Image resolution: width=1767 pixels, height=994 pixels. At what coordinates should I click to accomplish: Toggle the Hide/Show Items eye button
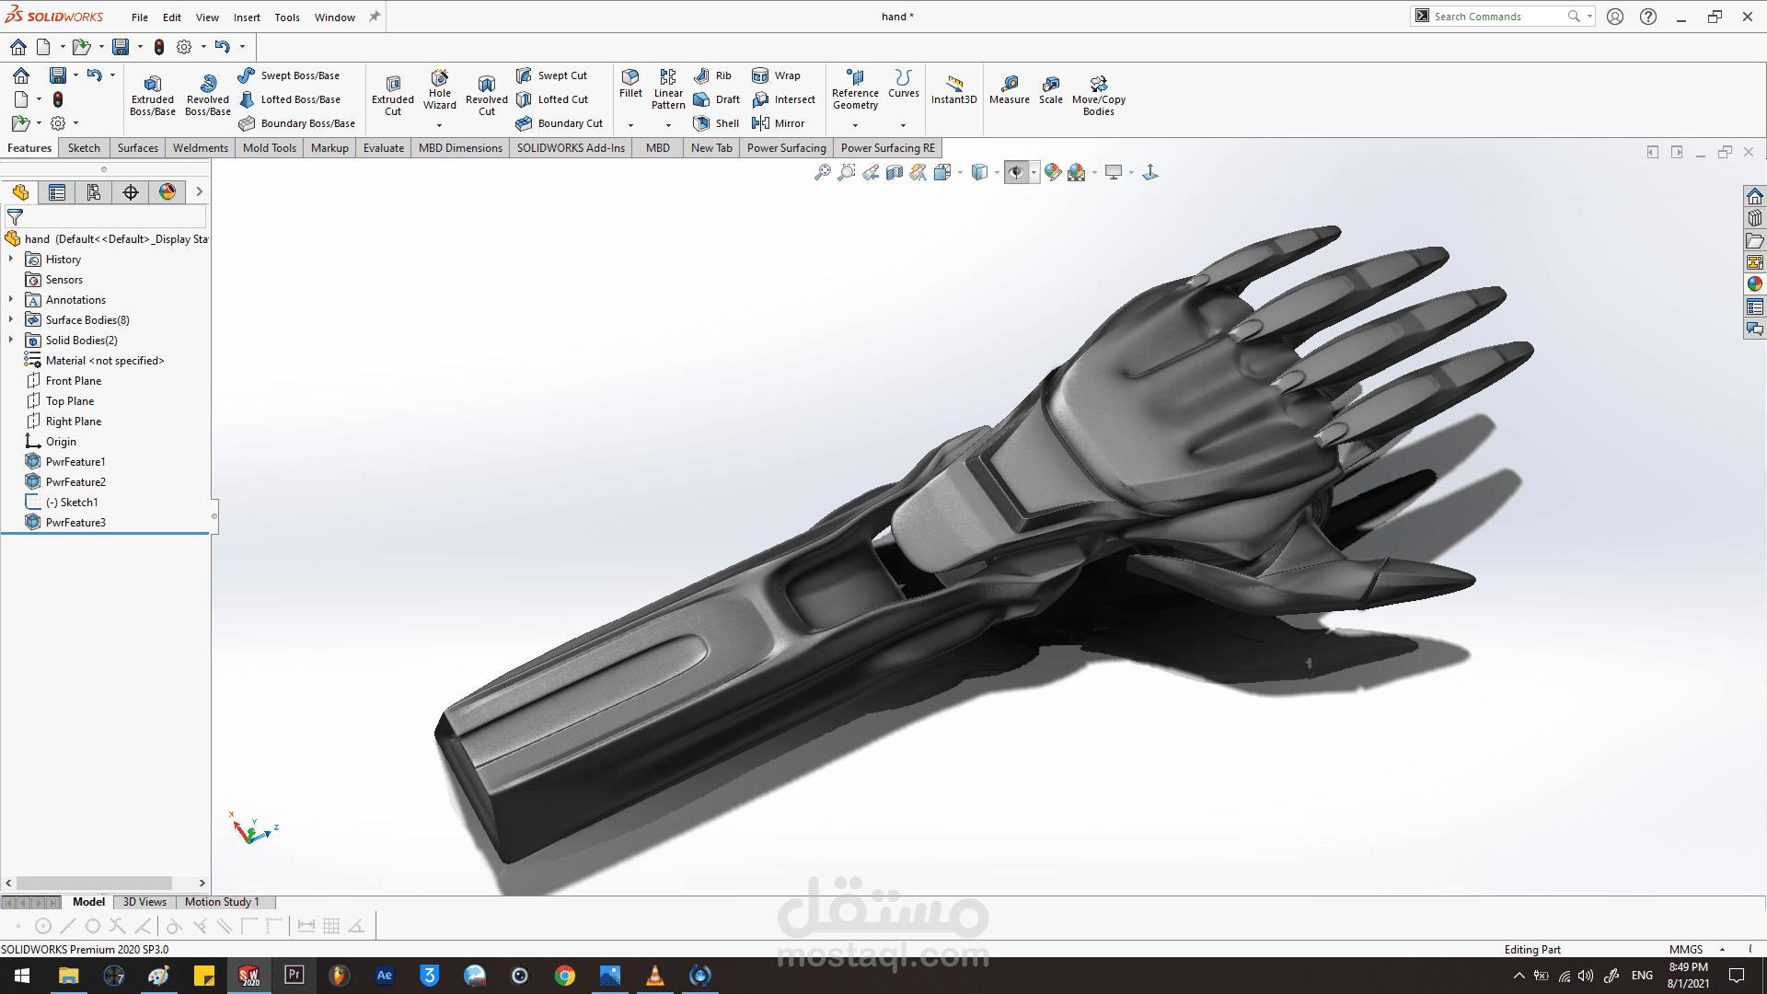click(1016, 172)
